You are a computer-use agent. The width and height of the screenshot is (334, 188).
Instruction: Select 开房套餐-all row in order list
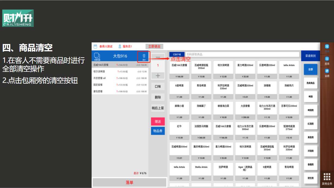pos(120,78)
